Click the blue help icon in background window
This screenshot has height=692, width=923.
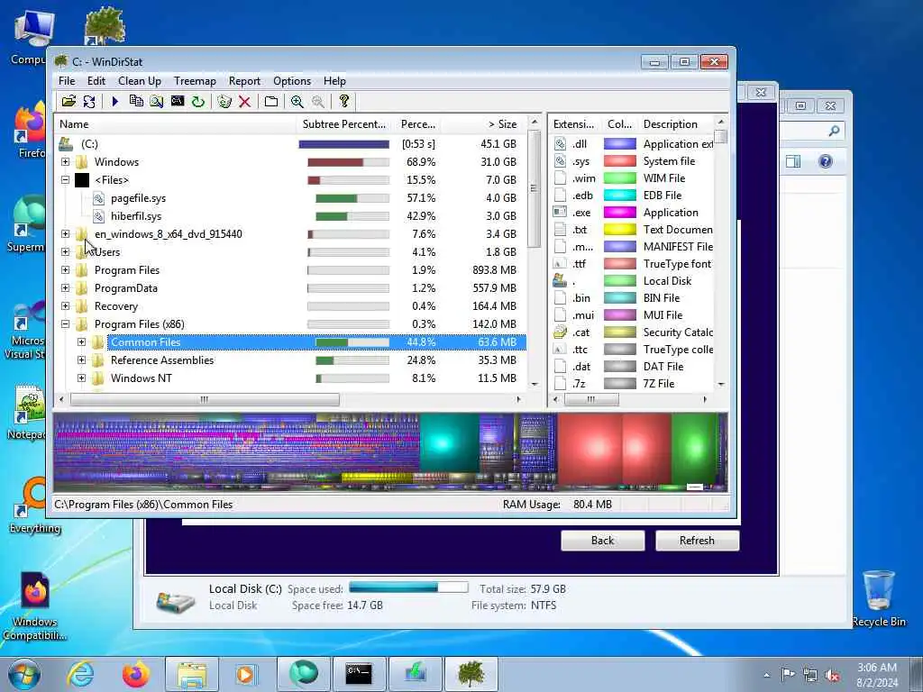(x=826, y=161)
